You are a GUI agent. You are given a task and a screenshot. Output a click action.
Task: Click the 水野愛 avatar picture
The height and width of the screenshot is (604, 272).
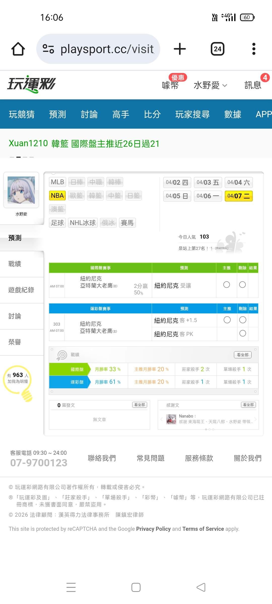[x=21, y=190]
